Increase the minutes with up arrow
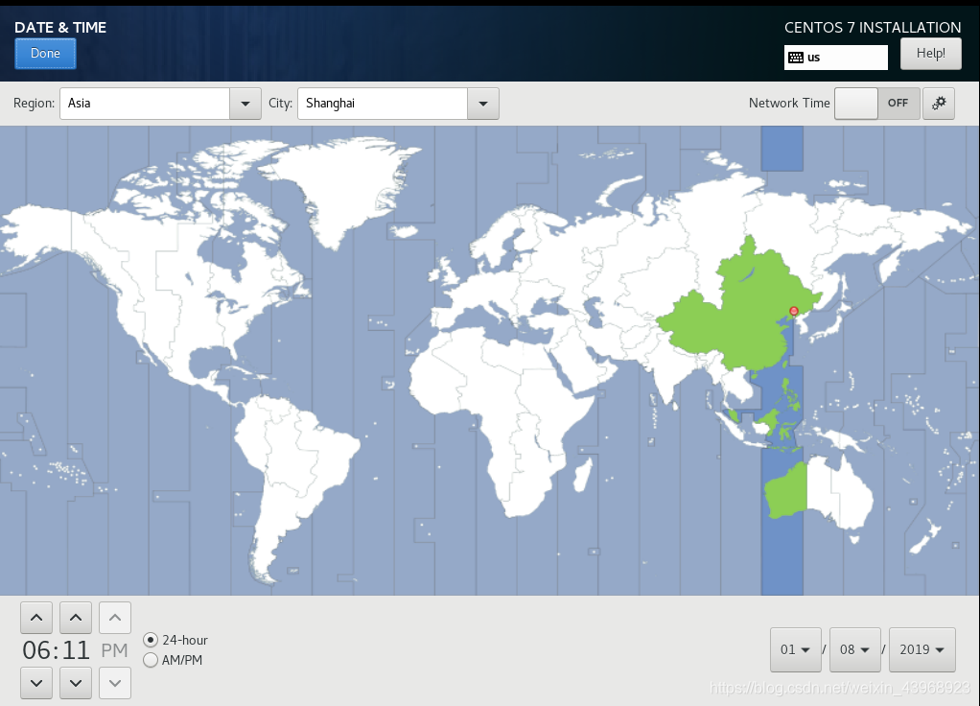Image resolution: width=980 pixels, height=706 pixels. pyautogui.click(x=76, y=618)
